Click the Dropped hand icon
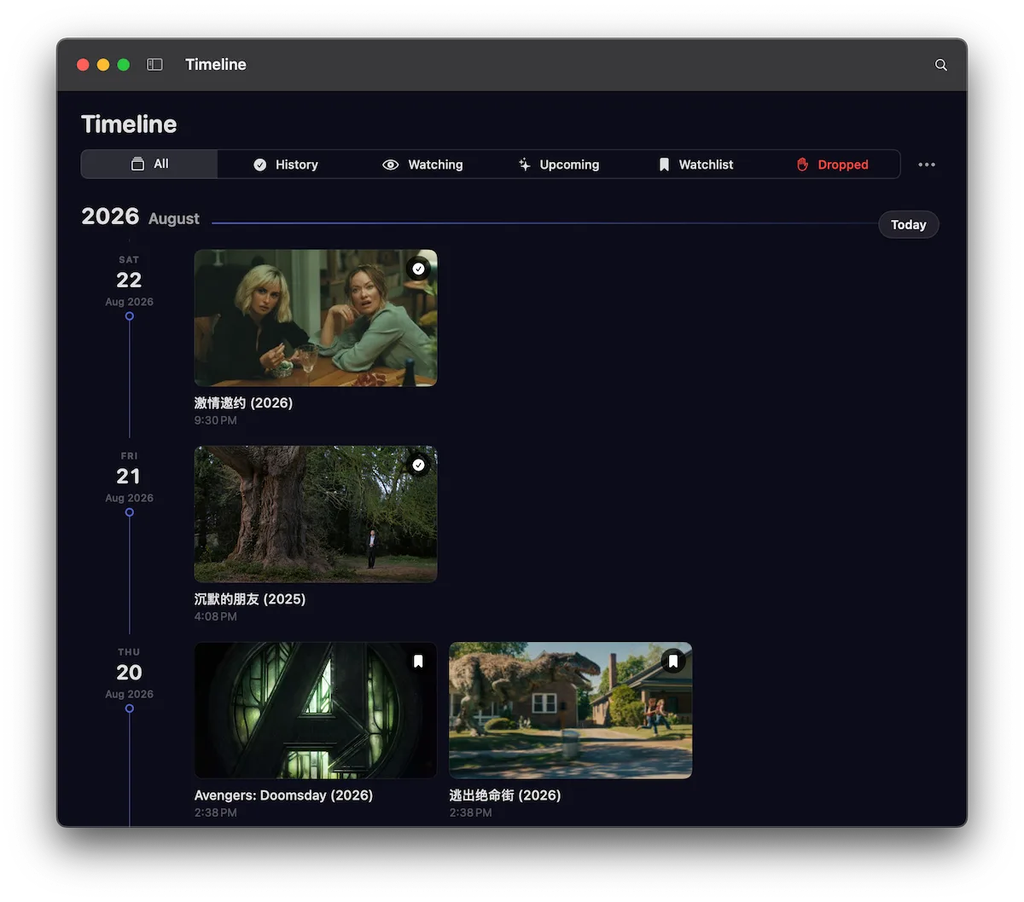This screenshot has height=902, width=1024. tap(802, 165)
